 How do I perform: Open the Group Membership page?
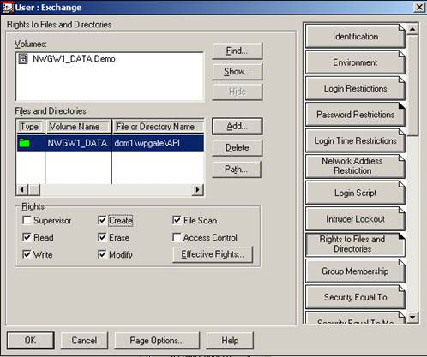point(355,271)
